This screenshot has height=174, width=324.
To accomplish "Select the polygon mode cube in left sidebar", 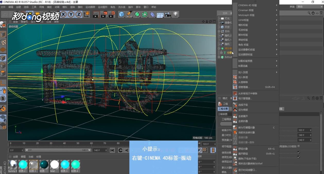I will point(3,73).
